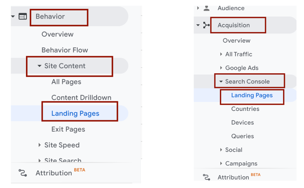Image resolution: width=304 pixels, height=188 pixels.
Task: Click the Audience report icon
Action: click(207, 8)
